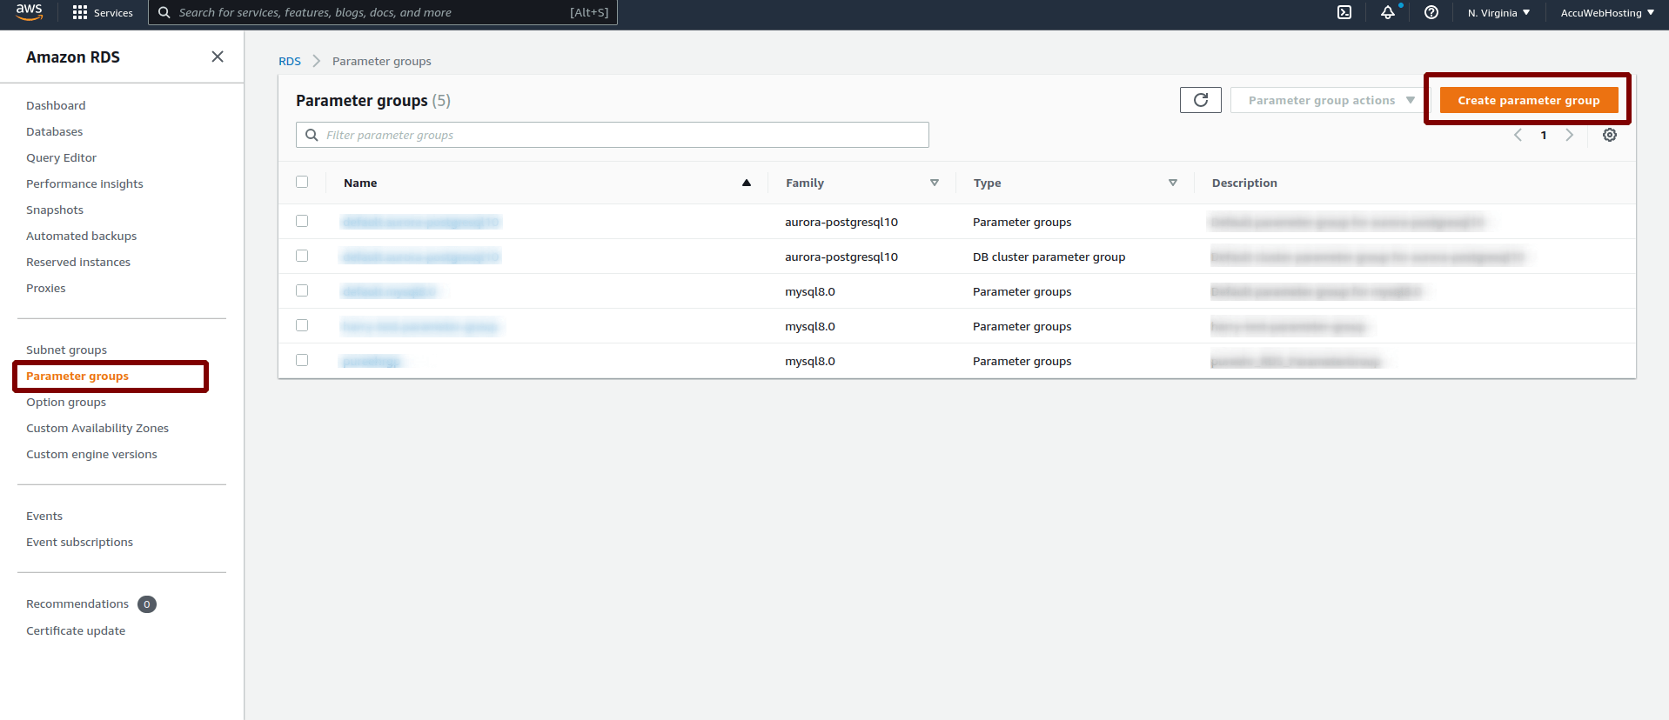
Task: Select first aurora-postgresql10 Parameter groups row checkbox
Action: (302, 221)
